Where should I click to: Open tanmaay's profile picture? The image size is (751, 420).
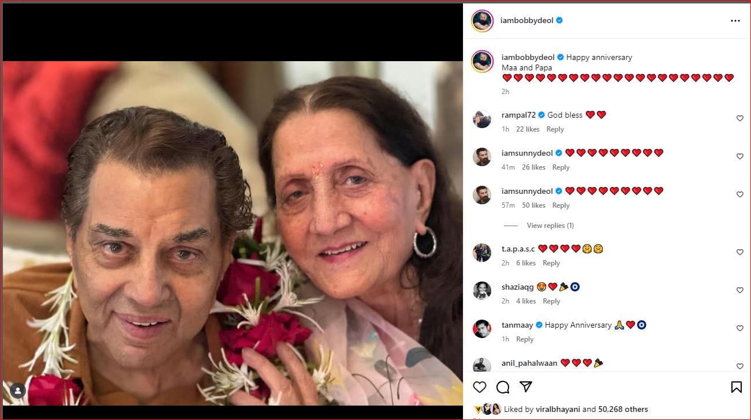coord(482,329)
